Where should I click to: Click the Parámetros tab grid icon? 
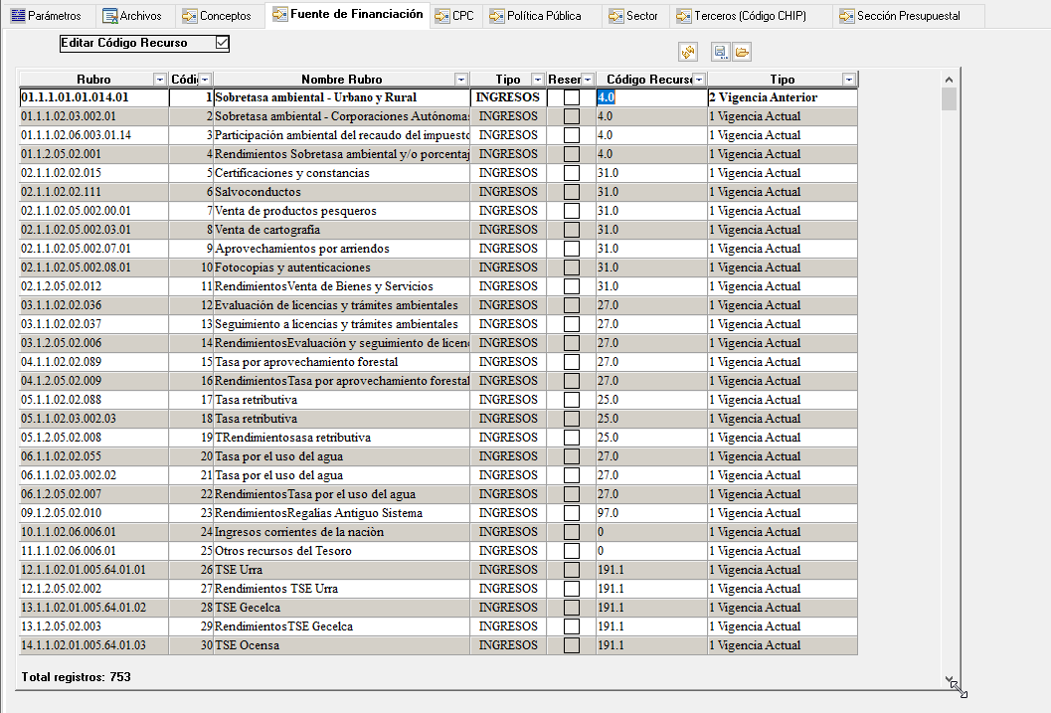click(16, 16)
